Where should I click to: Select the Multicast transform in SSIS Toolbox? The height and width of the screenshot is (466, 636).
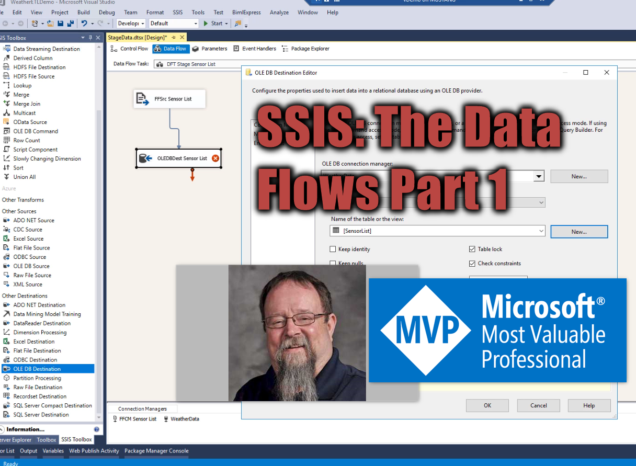[x=24, y=113]
